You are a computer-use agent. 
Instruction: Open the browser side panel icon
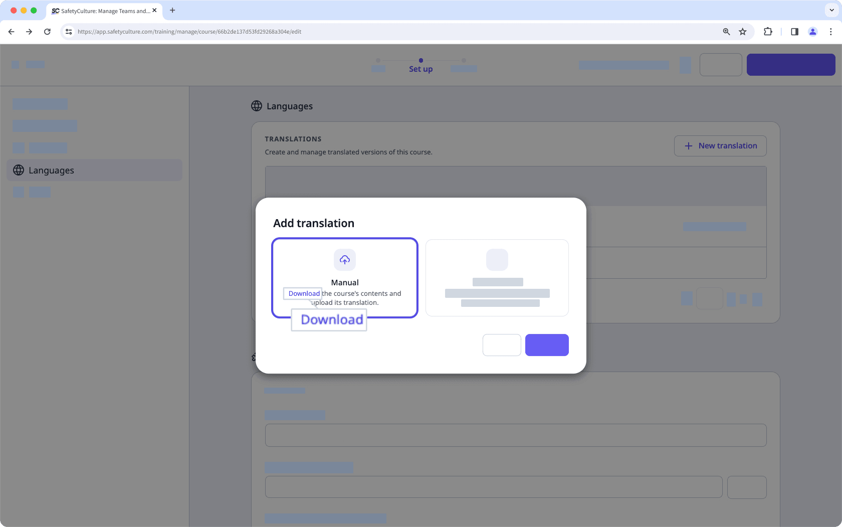pyautogui.click(x=794, y=31)
